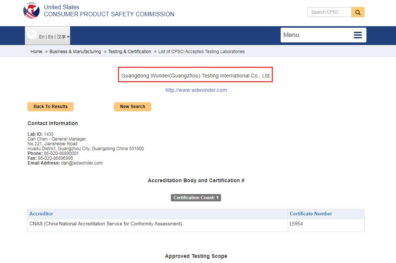Switch language to En
The height and width of the screenshot is (263, 396).
[42, 37]
